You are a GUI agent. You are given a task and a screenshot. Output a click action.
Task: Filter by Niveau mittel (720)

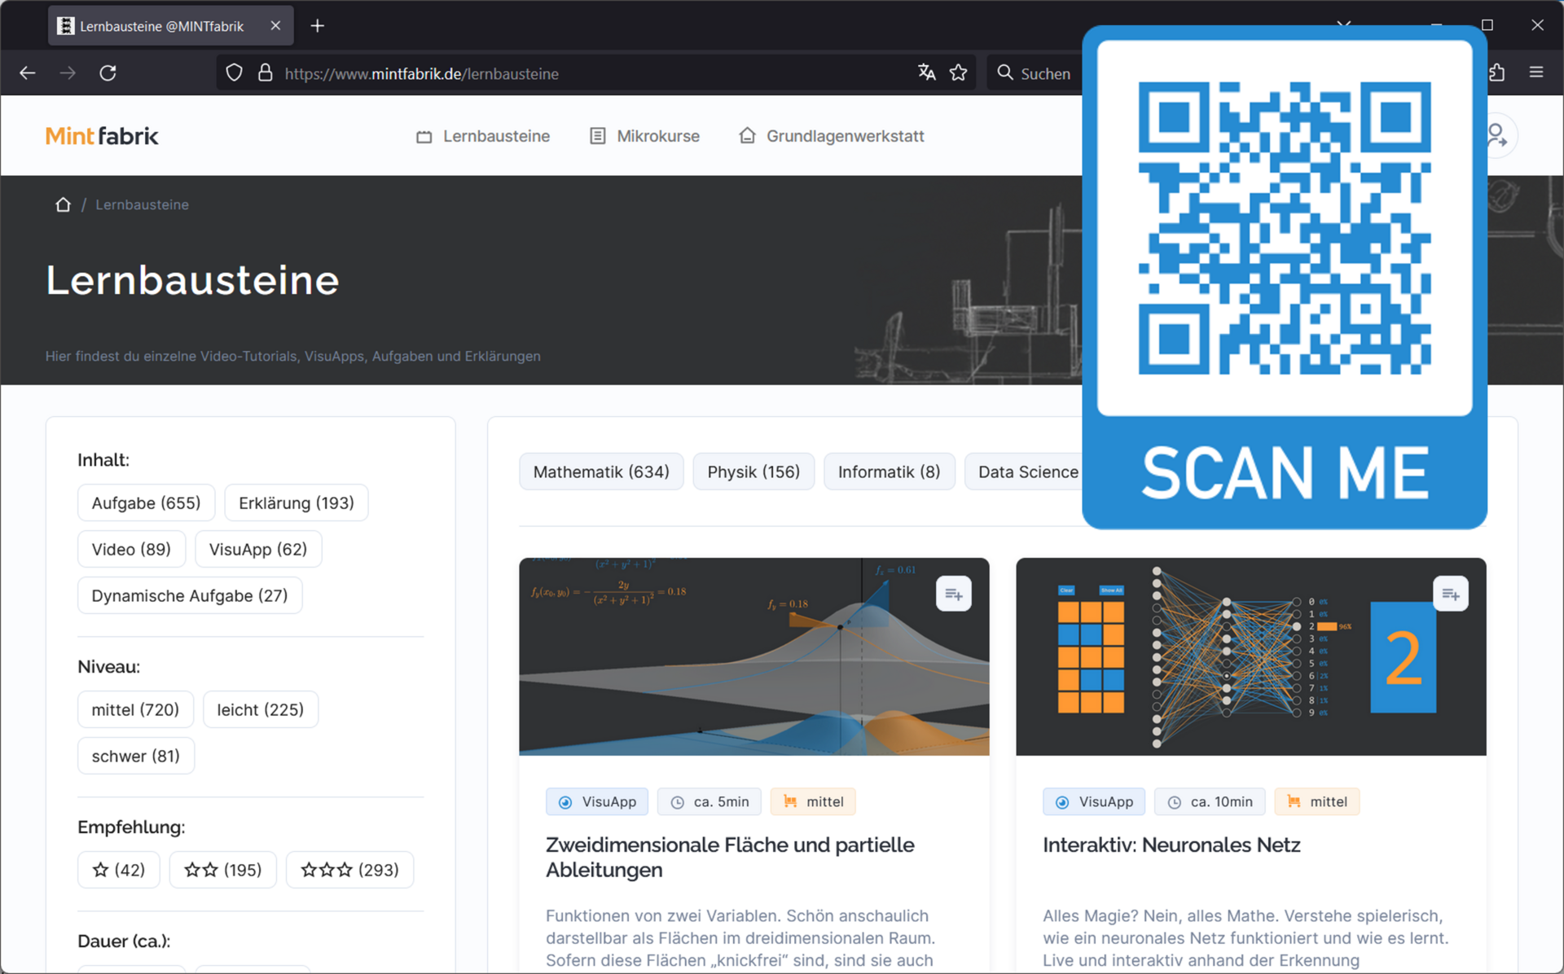coord(135,710)
